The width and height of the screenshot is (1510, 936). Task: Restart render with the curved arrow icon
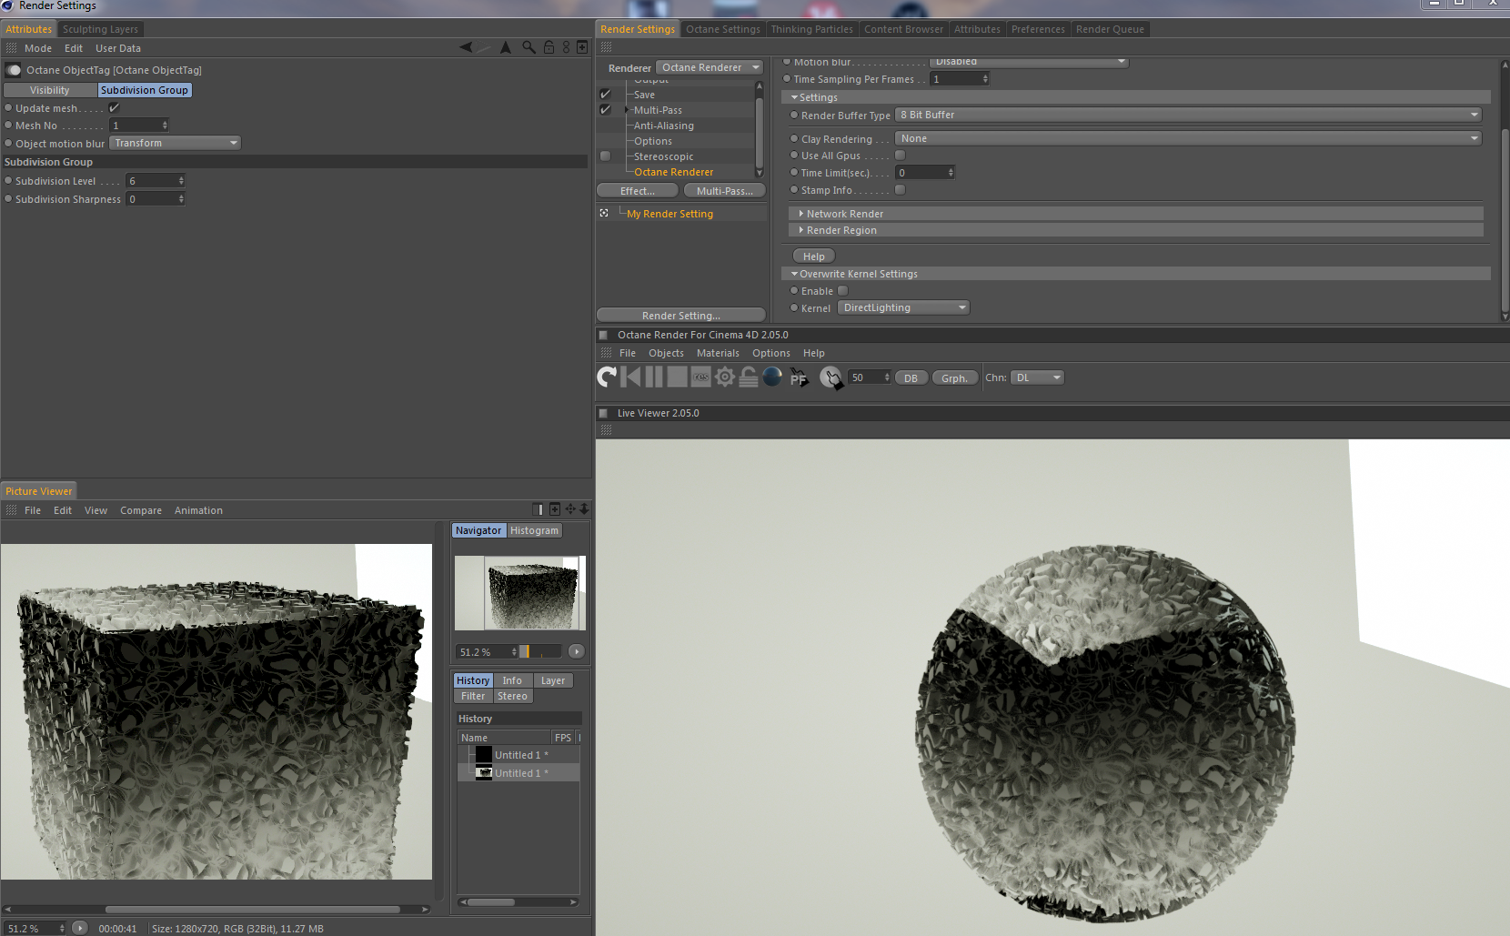pyautogui.click(x=607, y=377)
